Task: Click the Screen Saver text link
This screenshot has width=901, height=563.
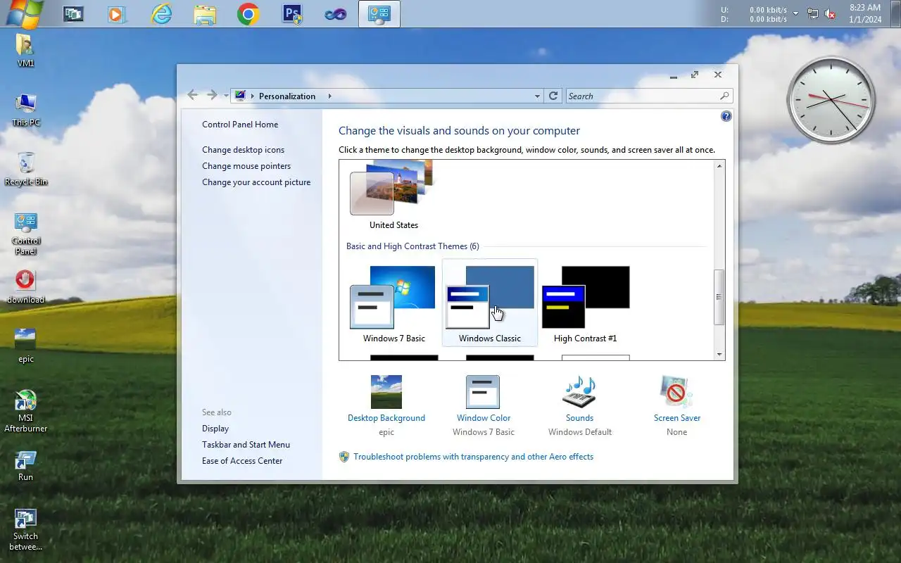Action: [x=677, y=418]
